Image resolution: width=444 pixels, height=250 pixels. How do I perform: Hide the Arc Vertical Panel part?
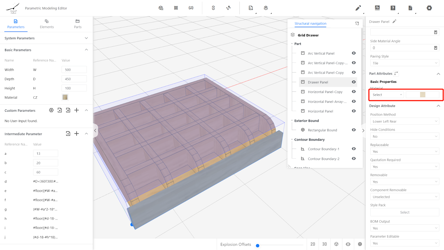354,53
